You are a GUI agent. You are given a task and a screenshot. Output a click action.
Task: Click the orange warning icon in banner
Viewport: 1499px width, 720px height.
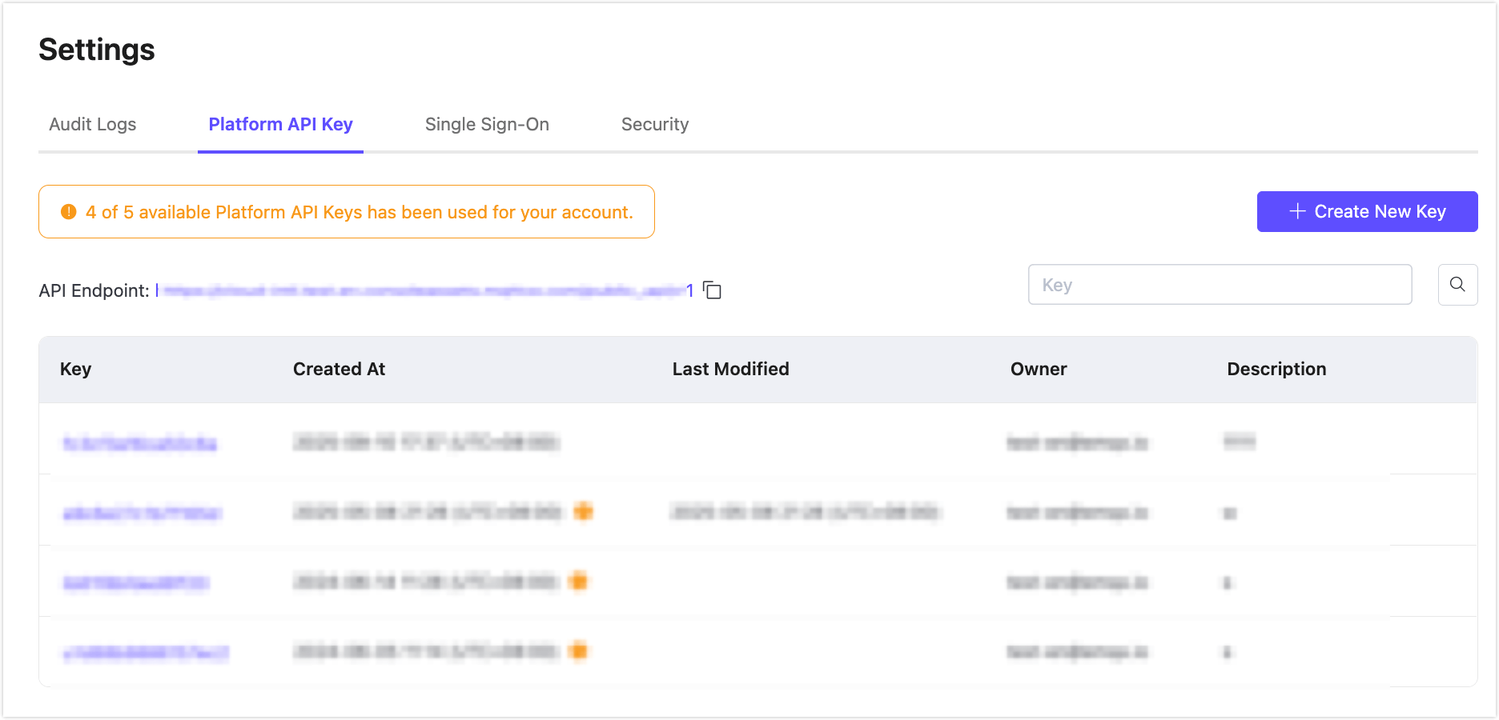69,212
